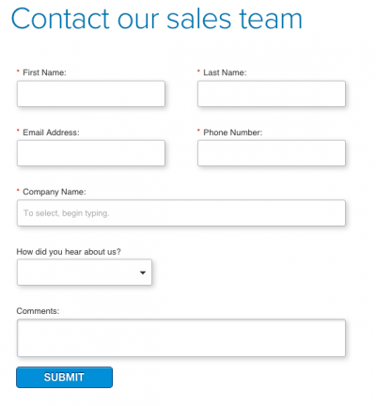Screen dimensions: 376x406
Task: Click the 'Comments:' label
Action: (38, 311)
